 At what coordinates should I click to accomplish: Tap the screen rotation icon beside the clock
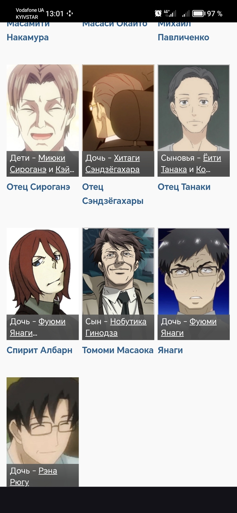click(70, 13)
